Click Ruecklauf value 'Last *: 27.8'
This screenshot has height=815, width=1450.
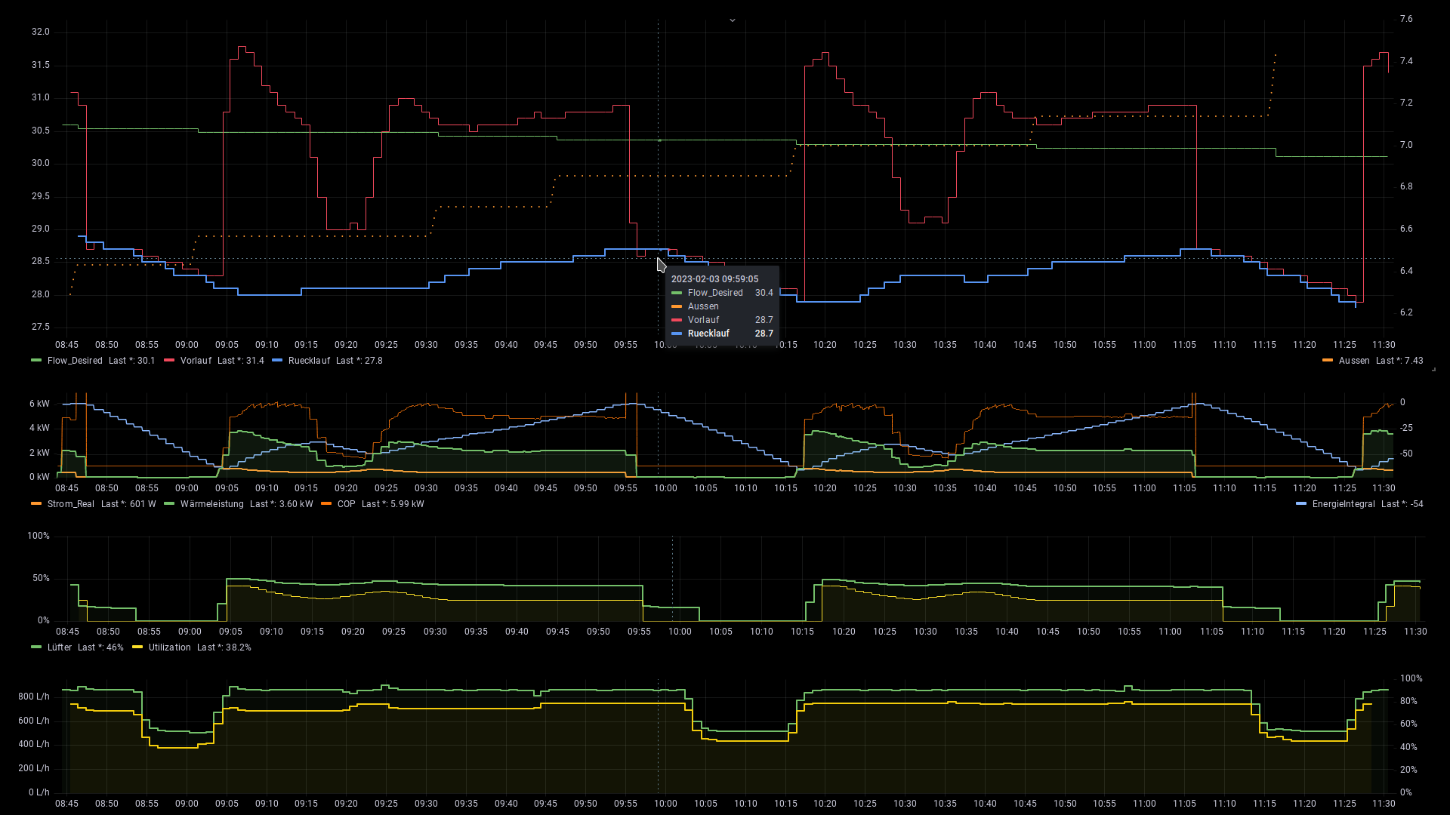tap(359, 361)
